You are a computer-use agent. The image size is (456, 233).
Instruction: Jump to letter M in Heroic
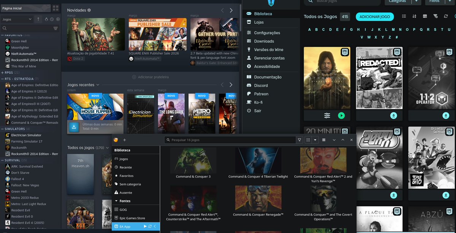point(393,30)
